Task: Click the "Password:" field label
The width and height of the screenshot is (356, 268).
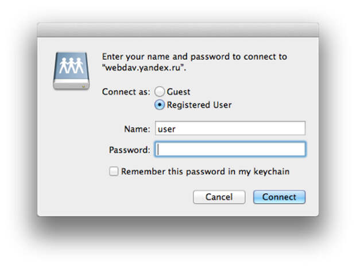Action: 129,150
